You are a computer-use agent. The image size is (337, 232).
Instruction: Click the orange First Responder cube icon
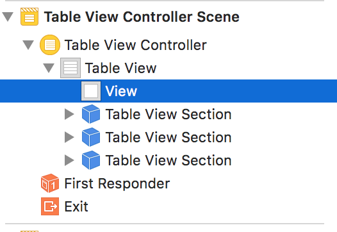point(50,183)
